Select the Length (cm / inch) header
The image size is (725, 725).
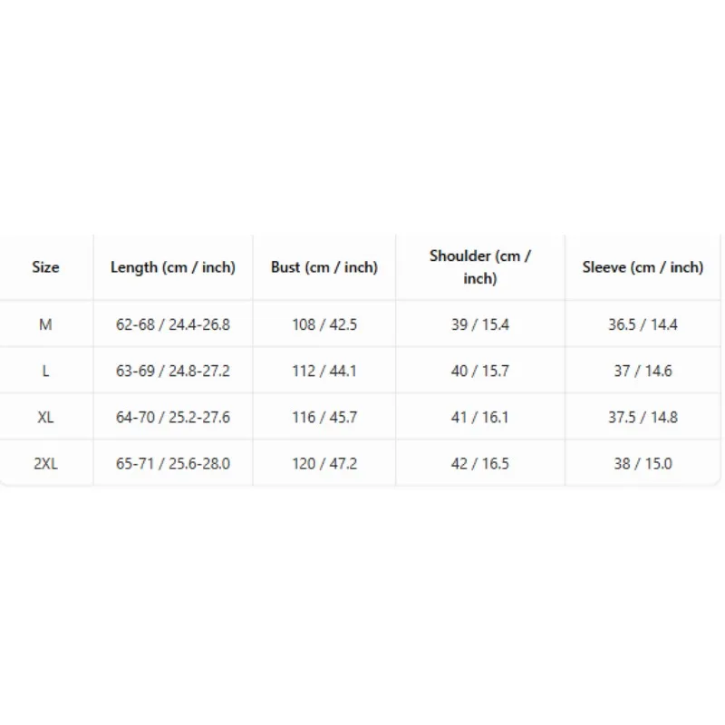click(x=173, y=267)
